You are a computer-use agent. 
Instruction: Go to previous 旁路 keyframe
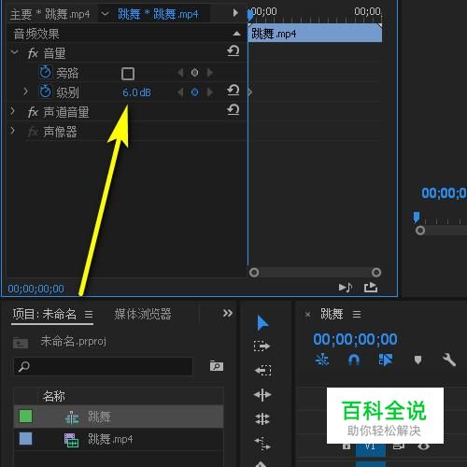tap(180, 73)
